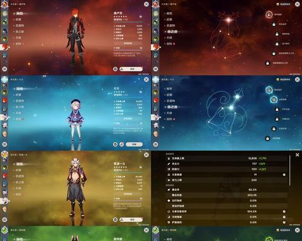The height and width of the screenshot is (241, 302).
Task: Click the vertical scrollbar in the detailed stats list
Action: pyautogui.click(x=289, y=170)
